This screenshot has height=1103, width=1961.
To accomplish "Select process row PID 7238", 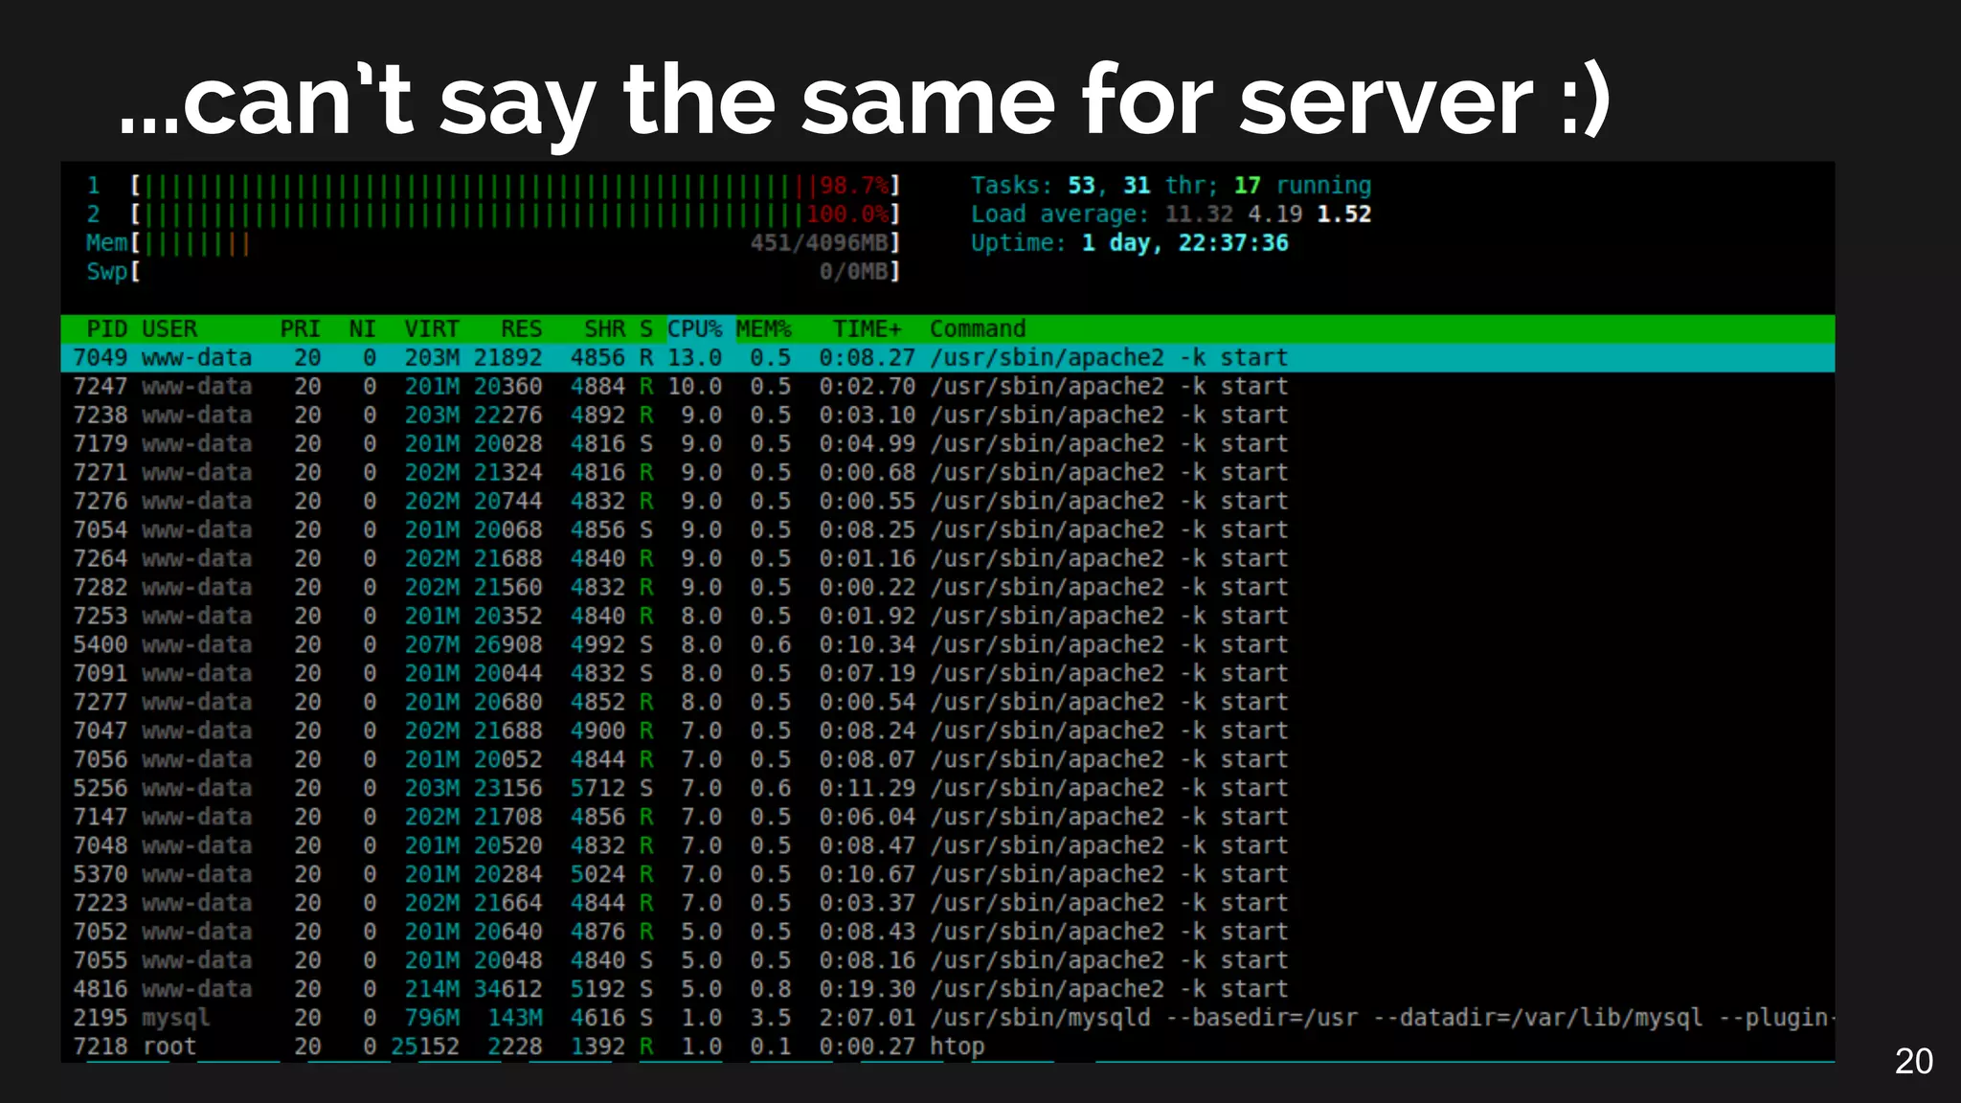I will coord(948,416).
